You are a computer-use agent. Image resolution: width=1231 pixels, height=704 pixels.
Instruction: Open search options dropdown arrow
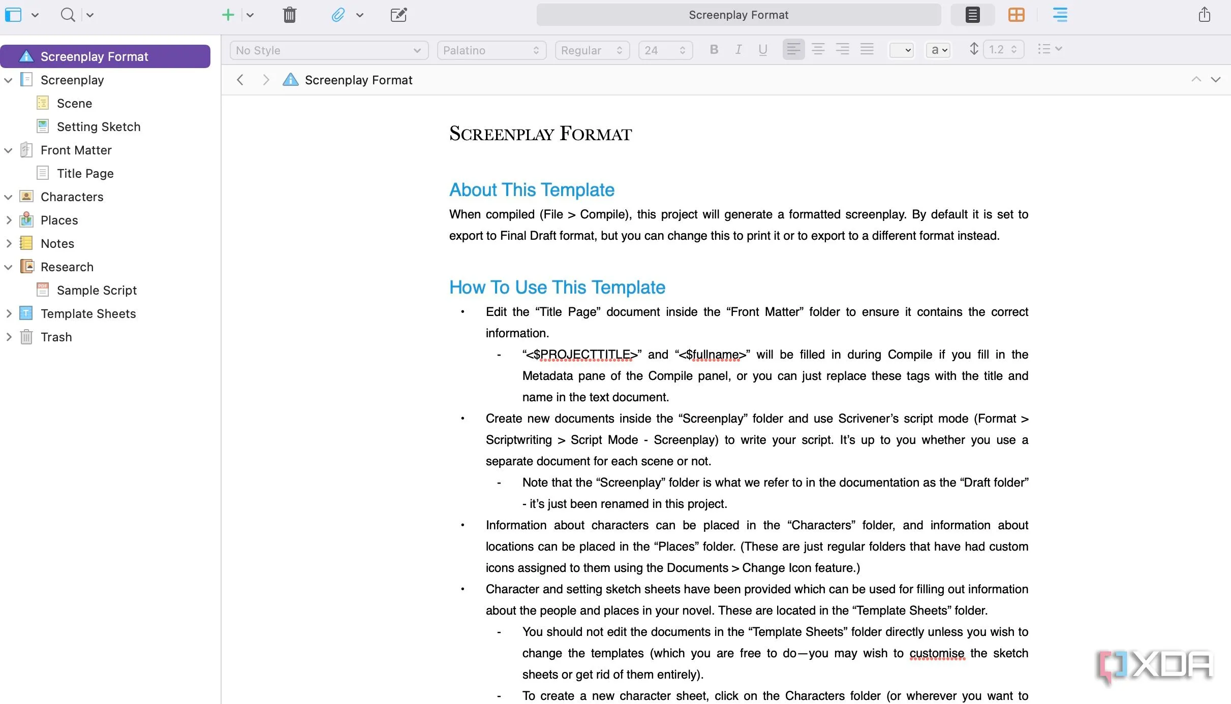pyautogui.click(x=90, y=15)
